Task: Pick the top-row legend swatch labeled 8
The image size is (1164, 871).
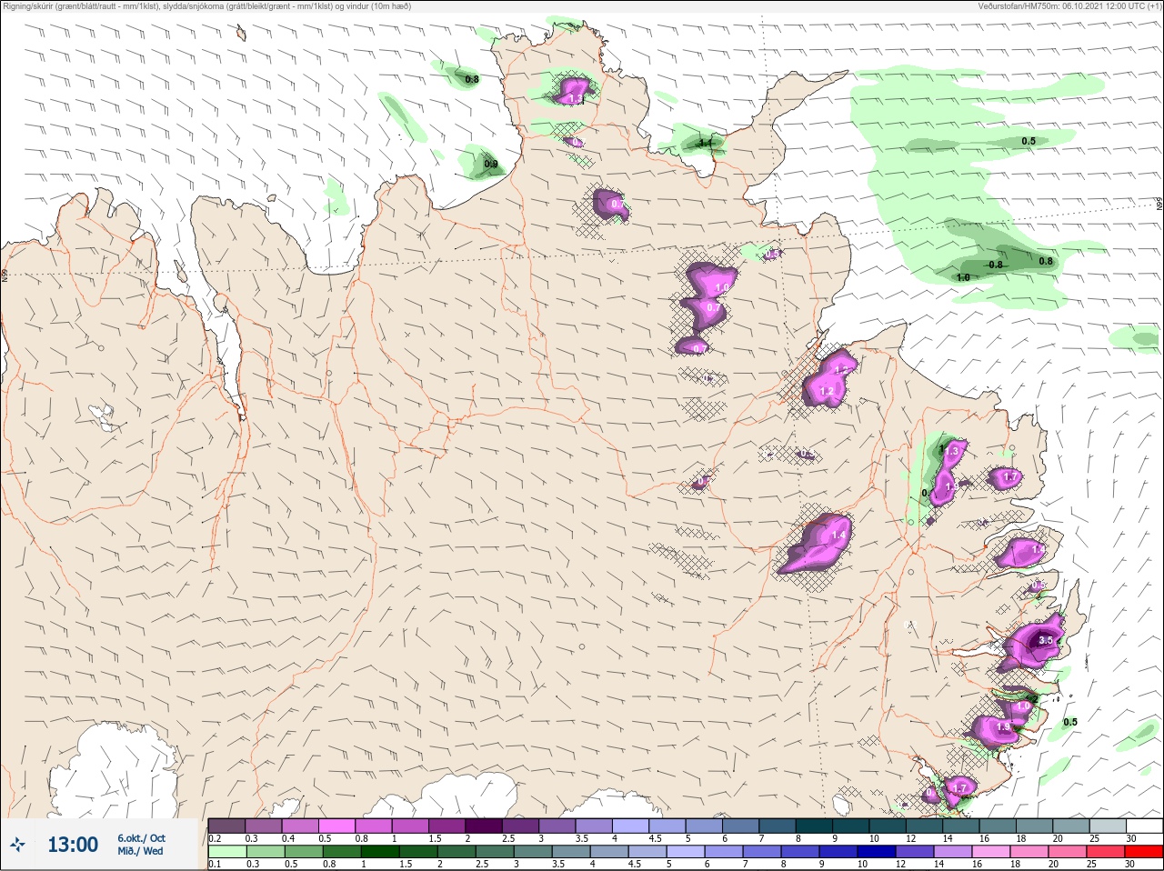Action: pos(815,826)
